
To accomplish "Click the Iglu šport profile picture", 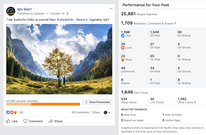I will [x=11, y=11].
